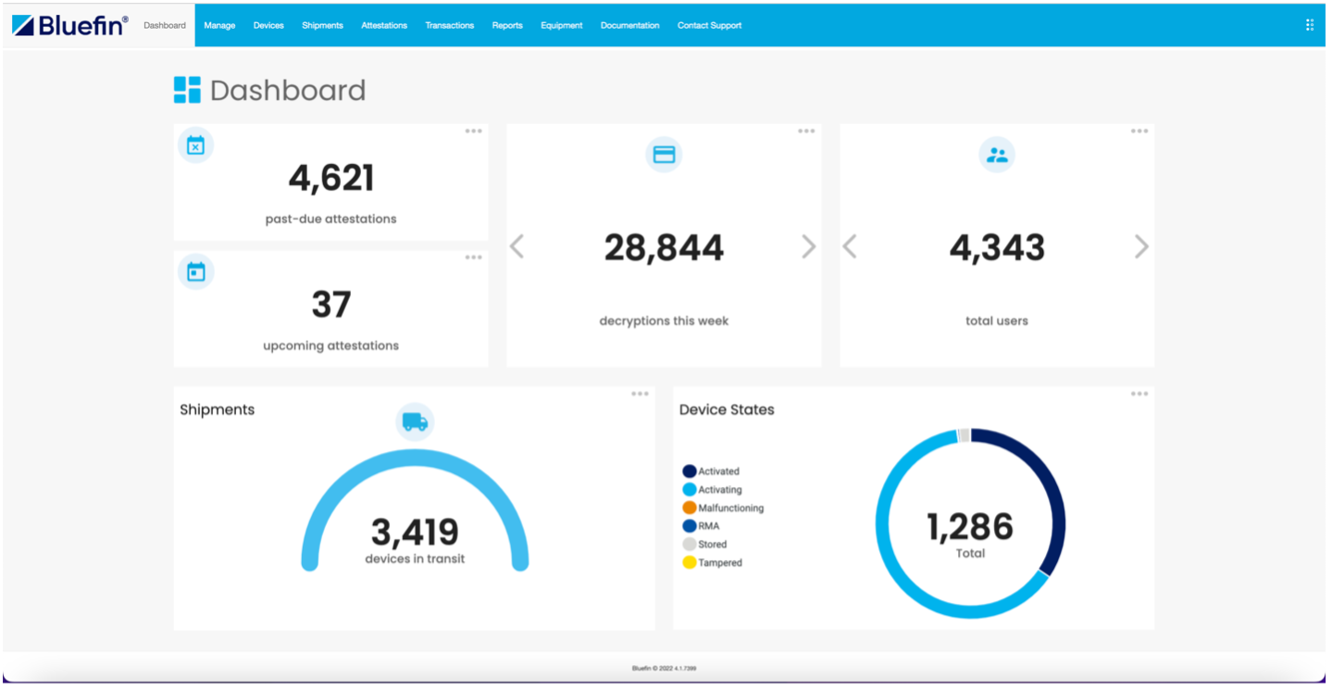Screen dimensions: 1332x690
Task: Open the apps grid menu icon
Action: [1309, 25]
